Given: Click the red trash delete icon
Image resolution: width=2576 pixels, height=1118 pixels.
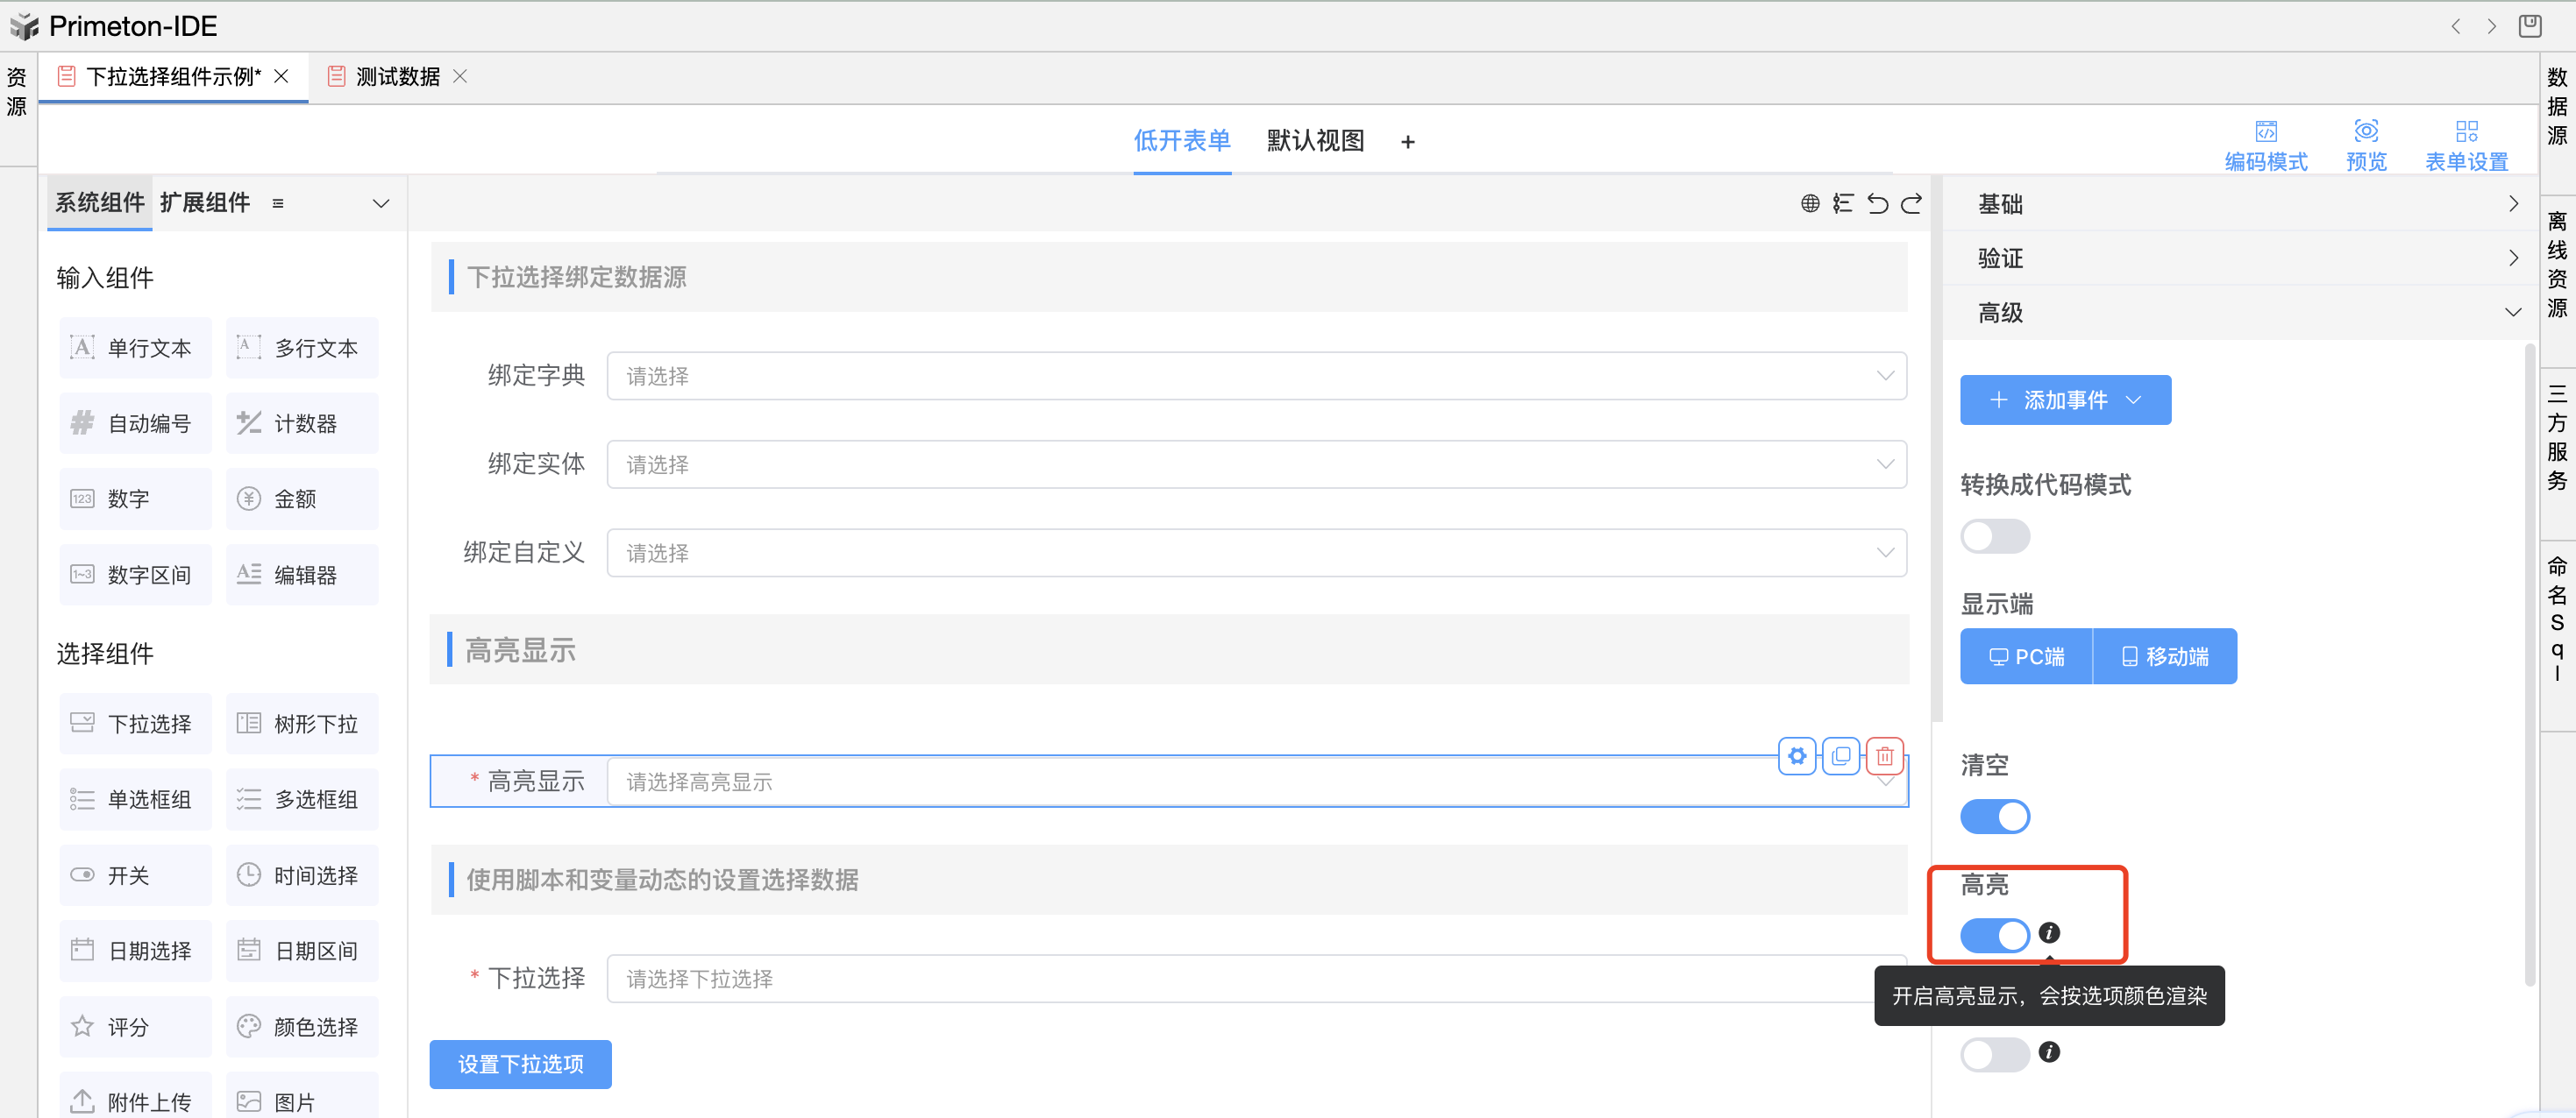Looking at the screenshot, I should [x=1884, y=756].
